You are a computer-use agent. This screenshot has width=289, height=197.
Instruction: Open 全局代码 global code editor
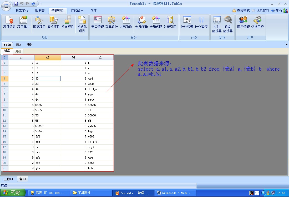click(x=156, y=22)
